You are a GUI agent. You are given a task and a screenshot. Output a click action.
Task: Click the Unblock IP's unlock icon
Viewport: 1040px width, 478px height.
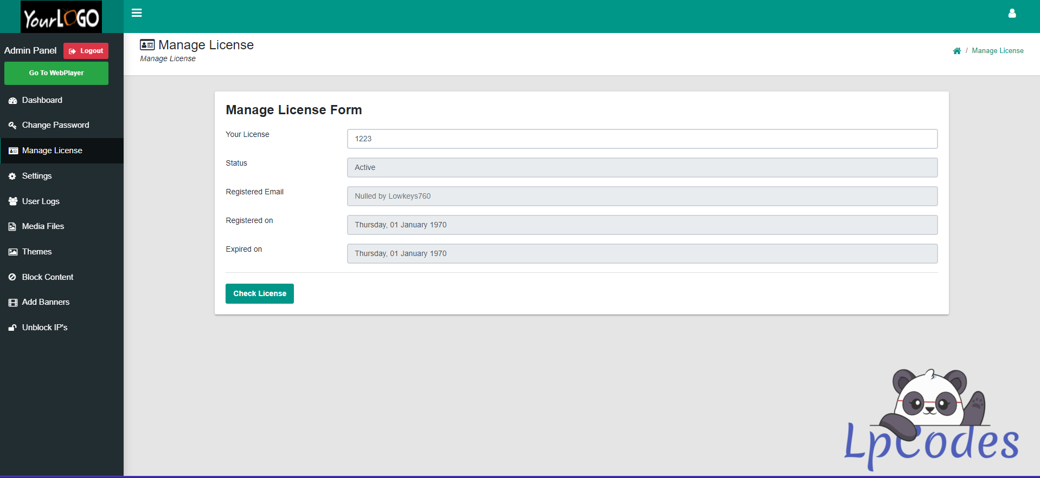point(12,328)
